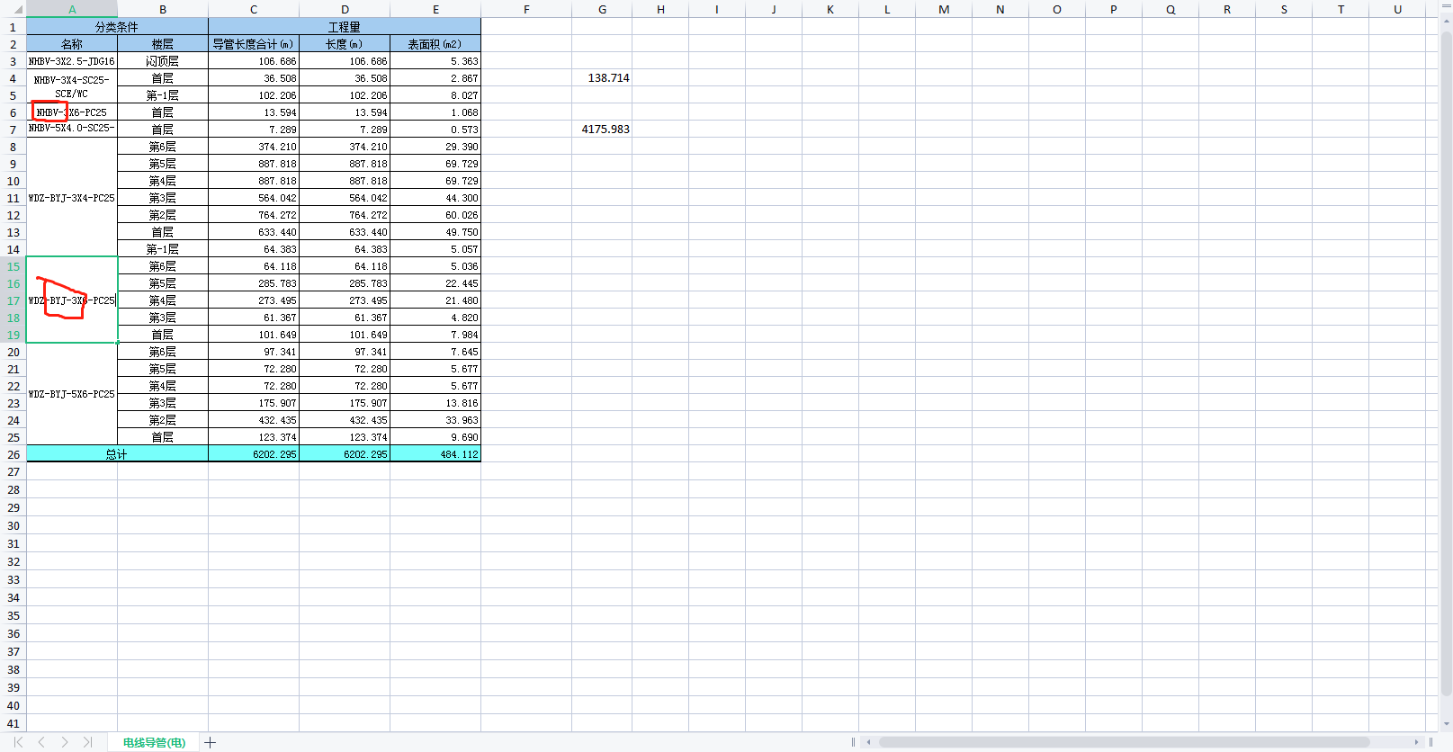
Task: Click the 楼层 column title cell
Action: tap(163, 44)
